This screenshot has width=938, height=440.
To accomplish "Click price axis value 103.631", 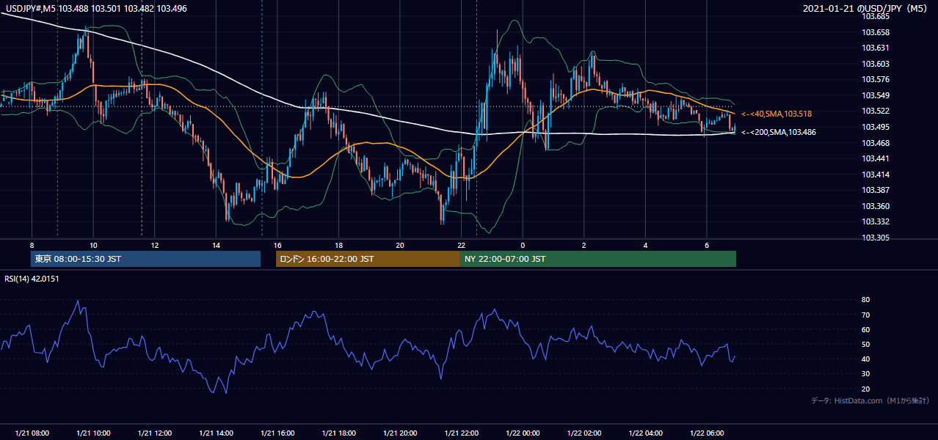I will tap(876, 48).
